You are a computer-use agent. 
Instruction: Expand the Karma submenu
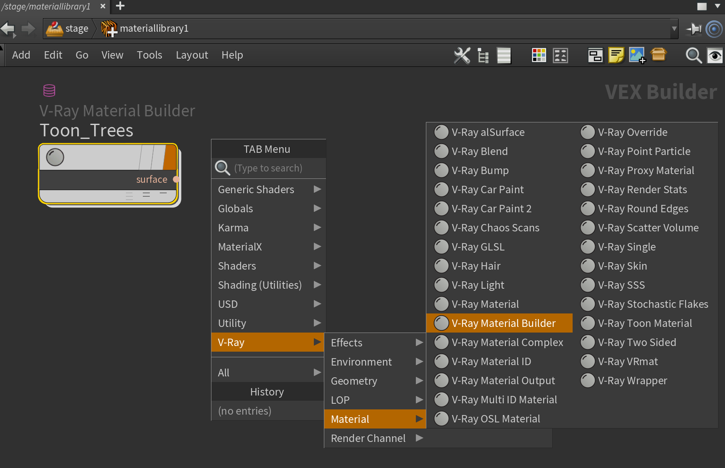pyautogui.click(x=269, y=227)
